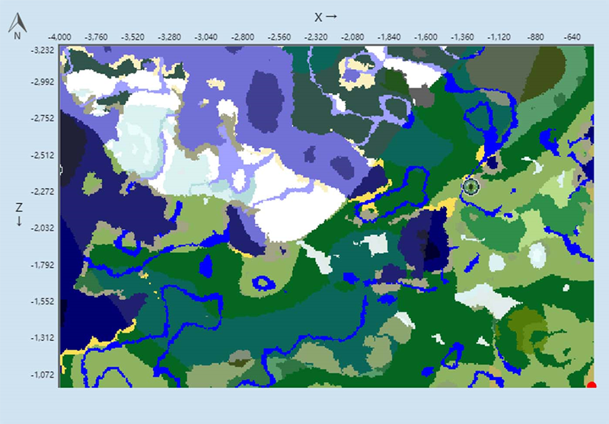Click the -880 X-axis tick label
609x424 pixels.
535,37
